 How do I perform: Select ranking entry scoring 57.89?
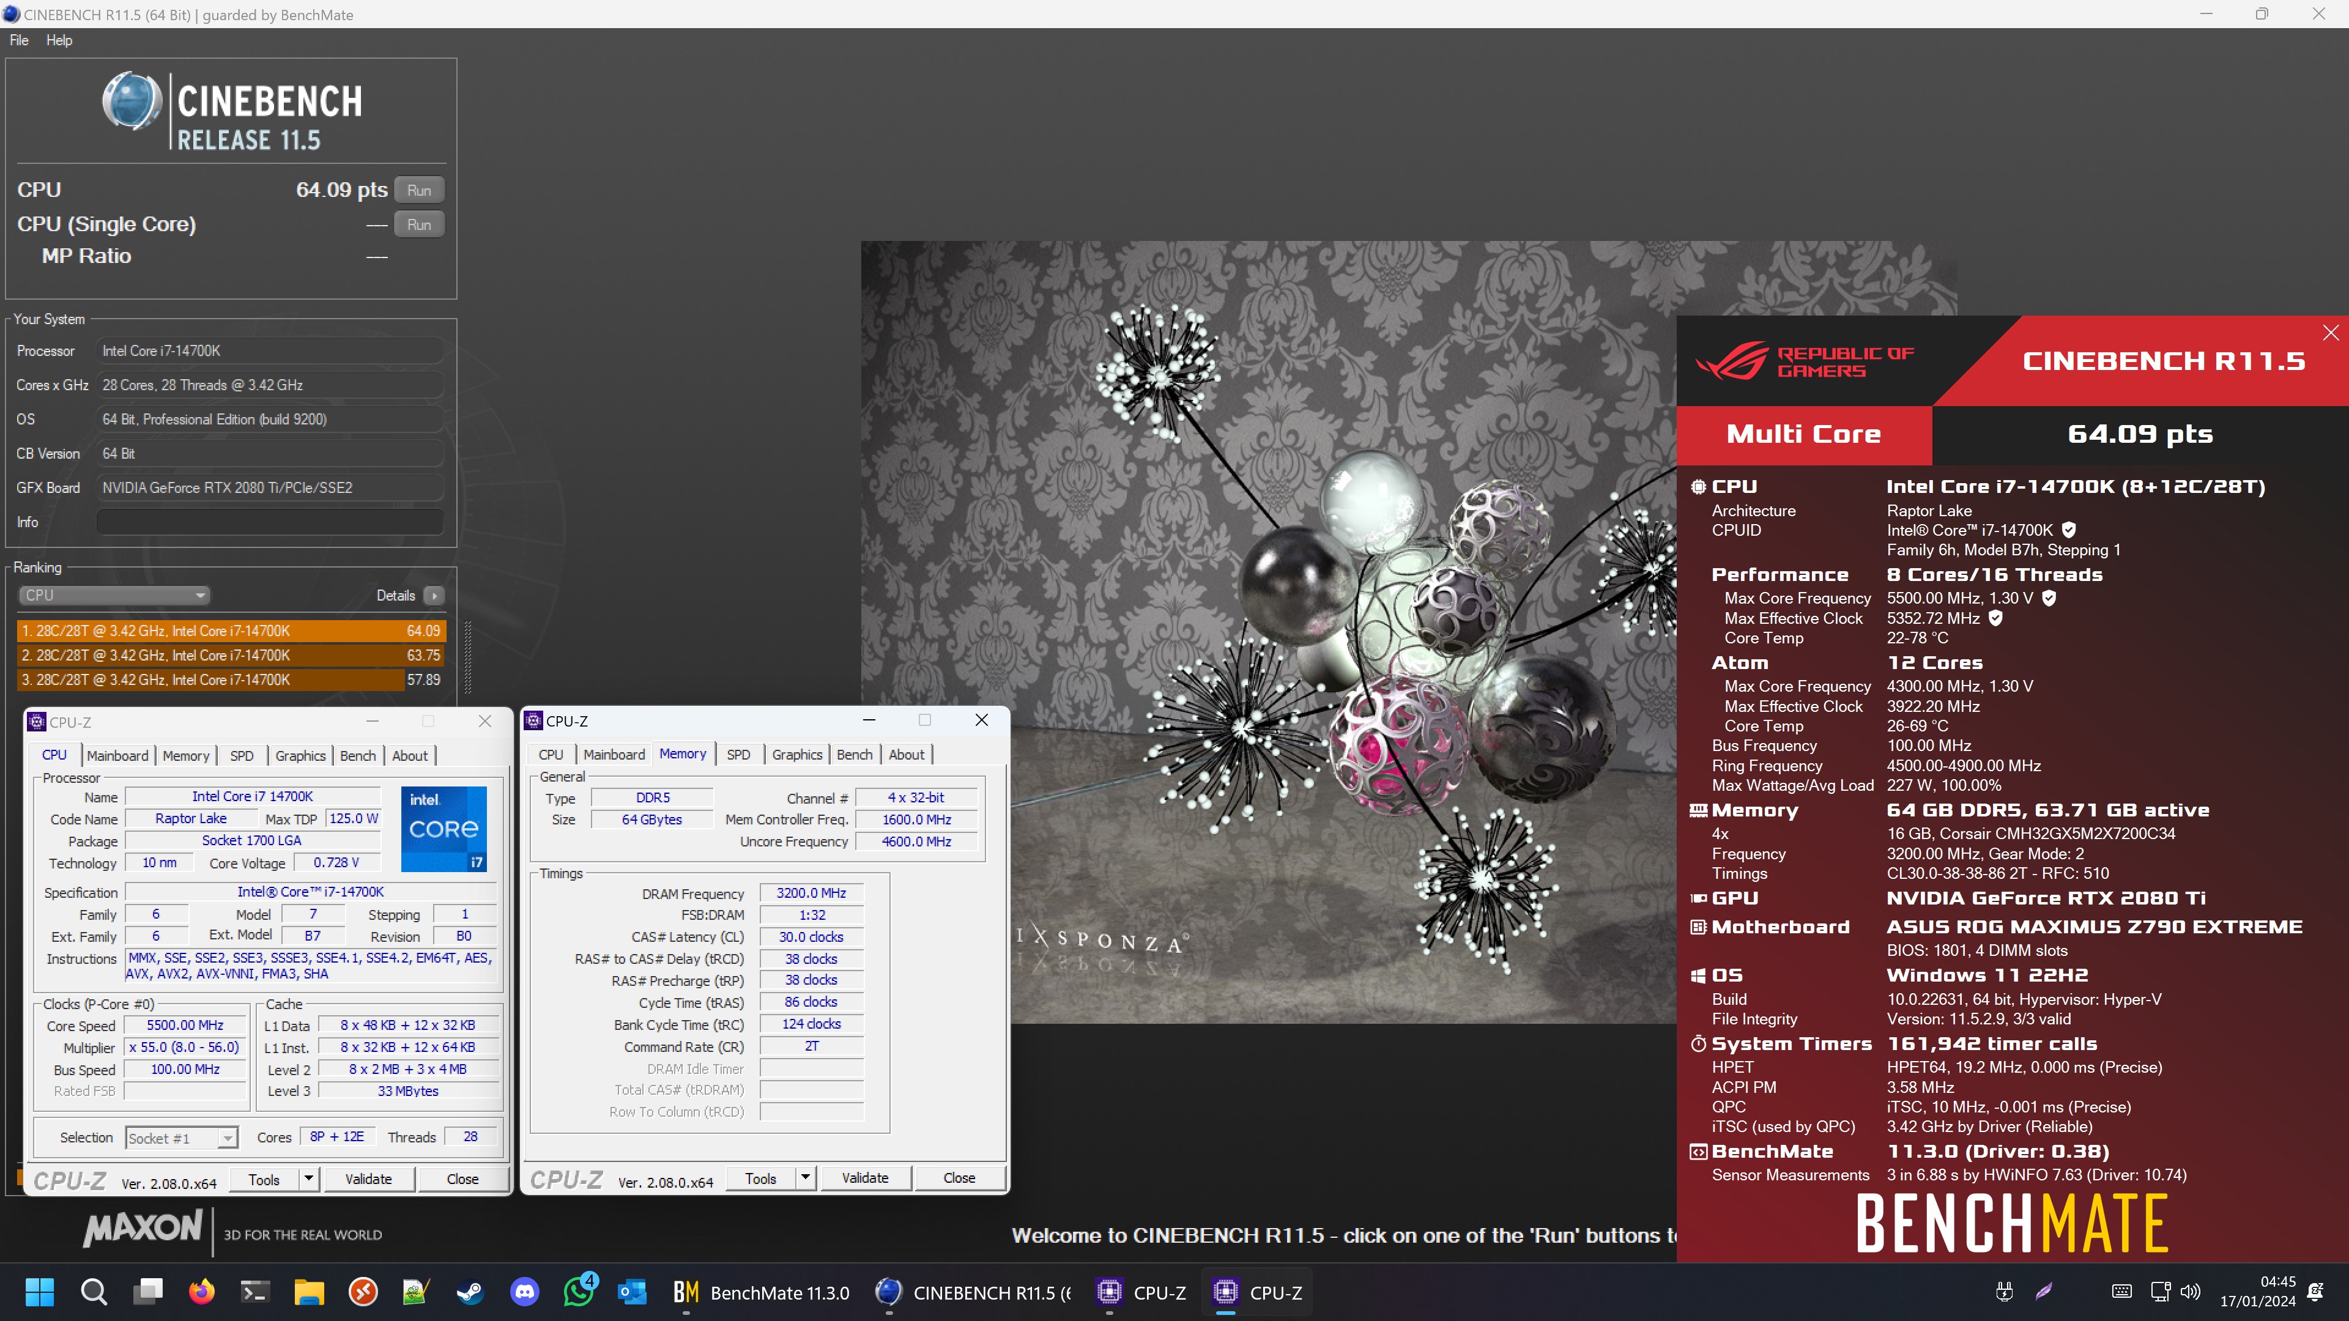pyautogui.click(x=231, y=679)
